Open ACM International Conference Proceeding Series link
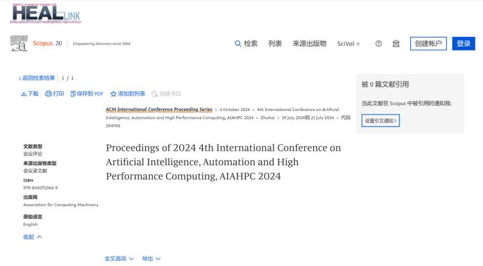The image size is (483, 266). (159, 109)
